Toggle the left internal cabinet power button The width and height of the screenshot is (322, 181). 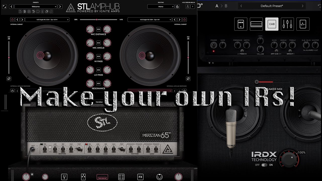click(x=12, y=19)
